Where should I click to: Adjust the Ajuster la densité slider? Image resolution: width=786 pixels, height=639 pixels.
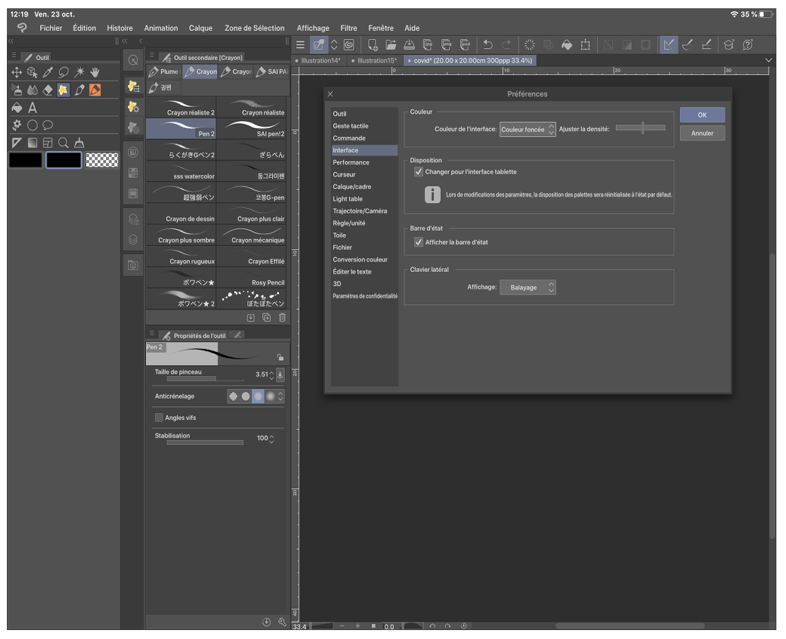tap(641, 128)
